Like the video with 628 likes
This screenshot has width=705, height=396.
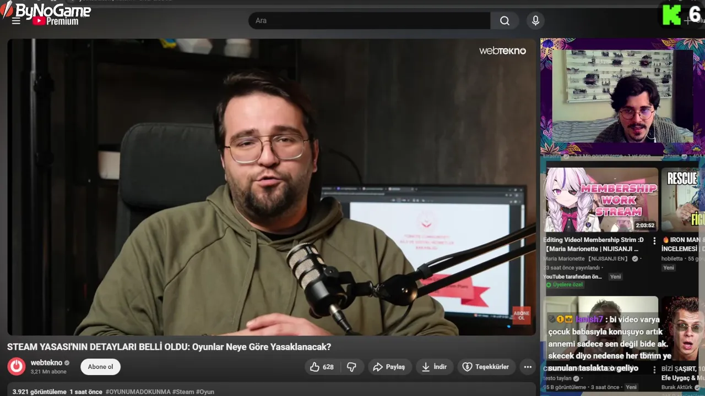322,367
